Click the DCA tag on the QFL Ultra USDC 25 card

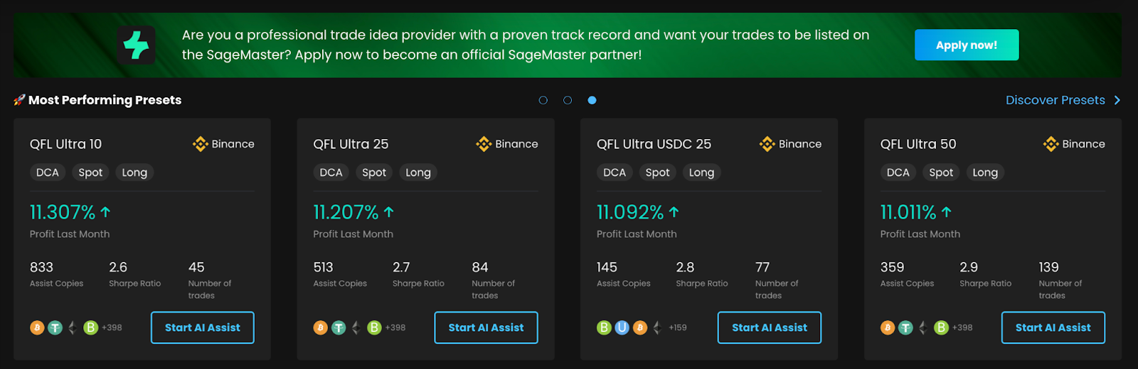tap(615, 172)
